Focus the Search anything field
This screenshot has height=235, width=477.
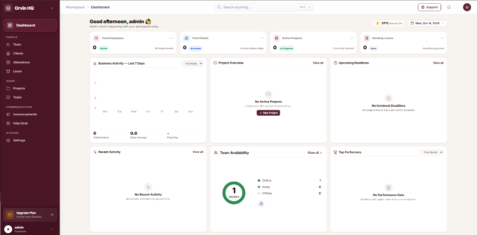(264, 7)
